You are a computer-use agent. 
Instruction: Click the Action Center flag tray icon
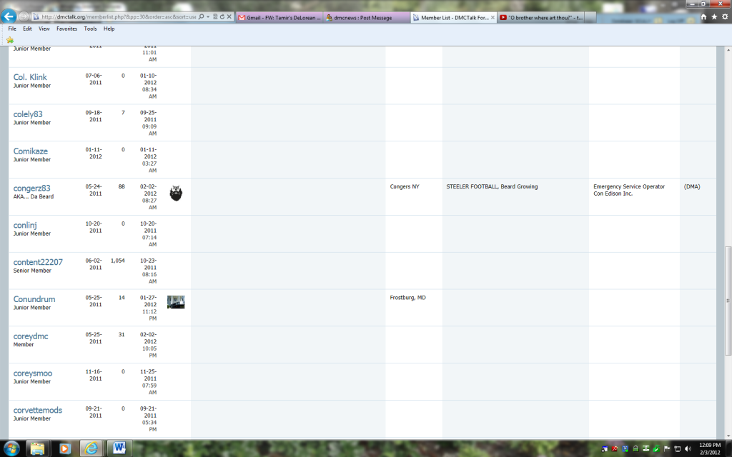coord(667,449)
